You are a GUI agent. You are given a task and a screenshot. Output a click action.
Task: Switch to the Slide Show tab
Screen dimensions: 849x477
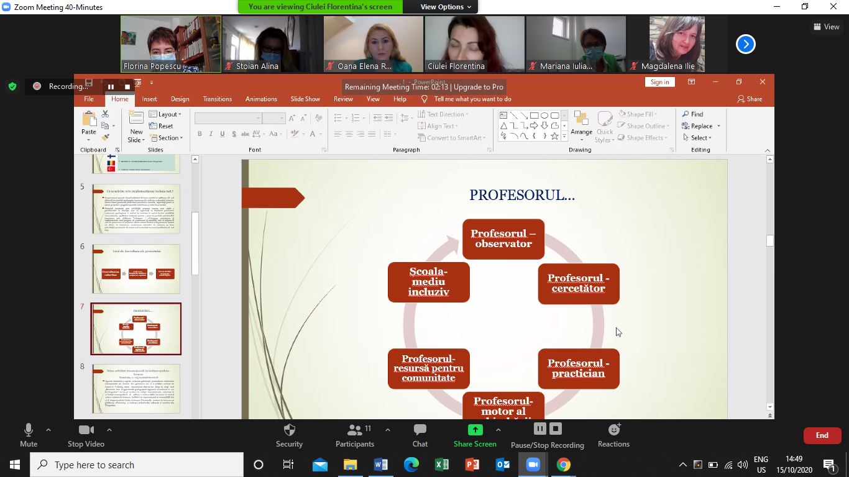pos(305,99)
